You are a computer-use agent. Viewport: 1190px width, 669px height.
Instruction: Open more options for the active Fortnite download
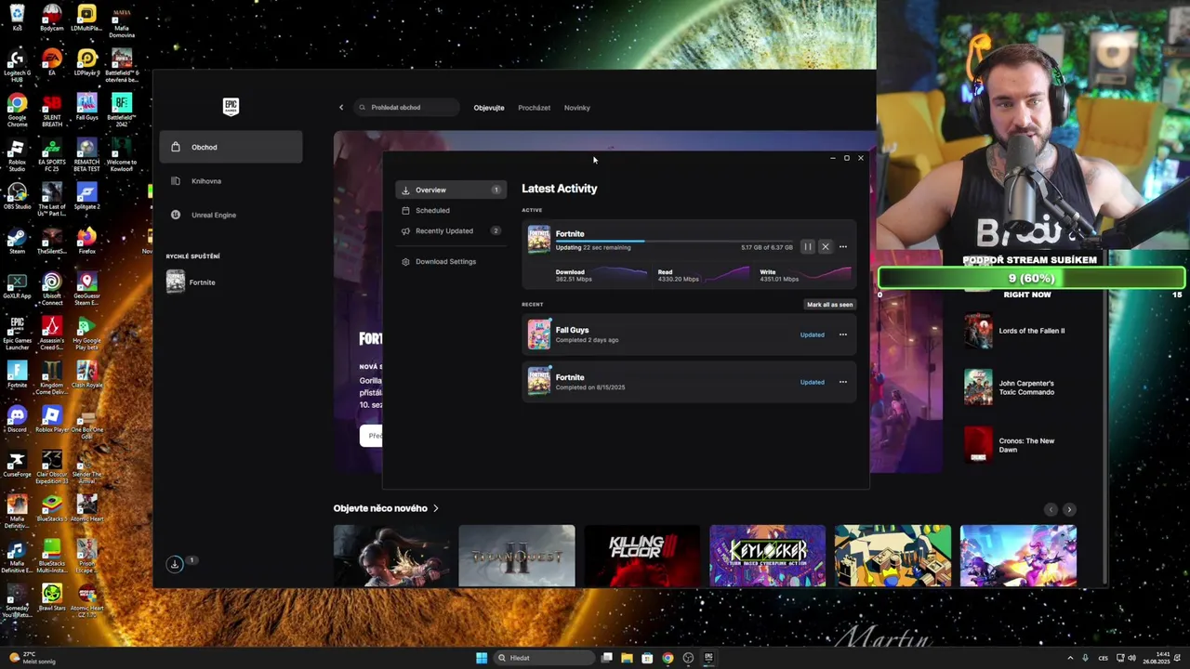843,247
